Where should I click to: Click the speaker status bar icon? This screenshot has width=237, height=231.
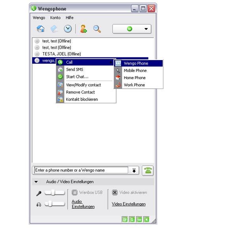point(146,219)
